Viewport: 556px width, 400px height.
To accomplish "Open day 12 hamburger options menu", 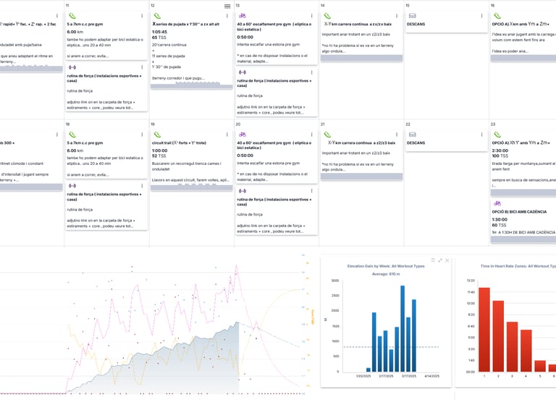I will 227,7.
